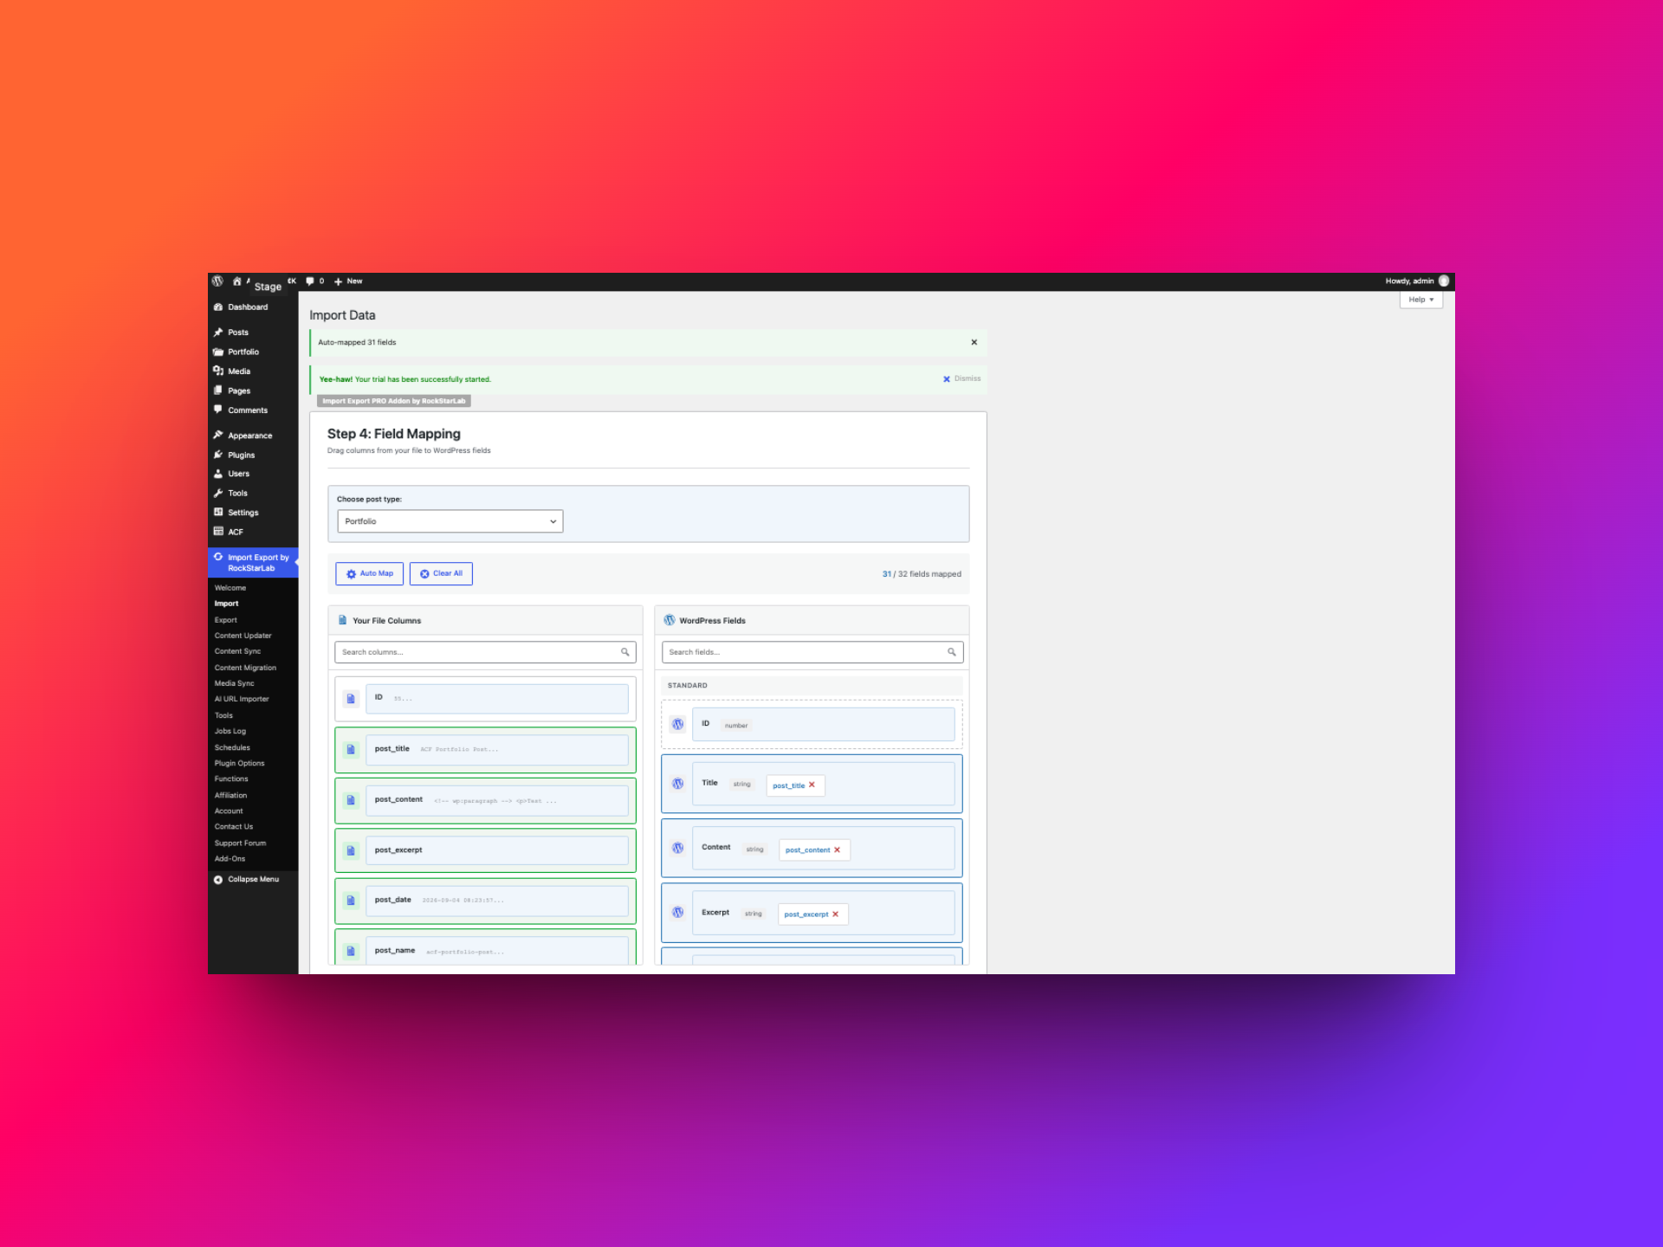Focus the Search columns input
The height and width of the screenshot is (1247, 1663).
click(x=485, y=653)
